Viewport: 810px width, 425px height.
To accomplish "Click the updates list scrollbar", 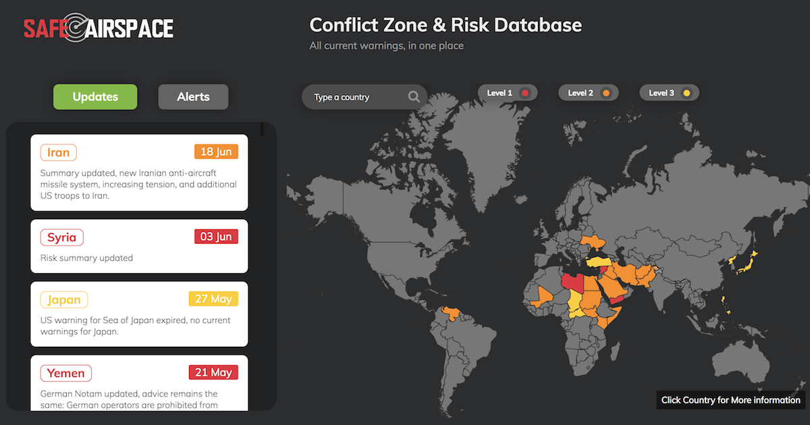I will point(262,130).
